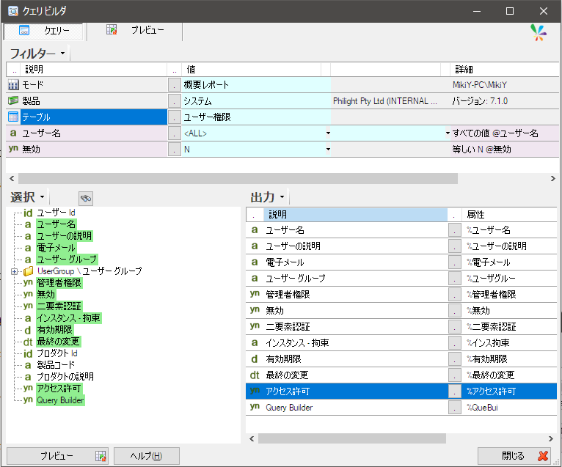Click the yn icon of output 管理者権限 row
The width and height of the screenshot is (562, 467).
tap(255, 294)
